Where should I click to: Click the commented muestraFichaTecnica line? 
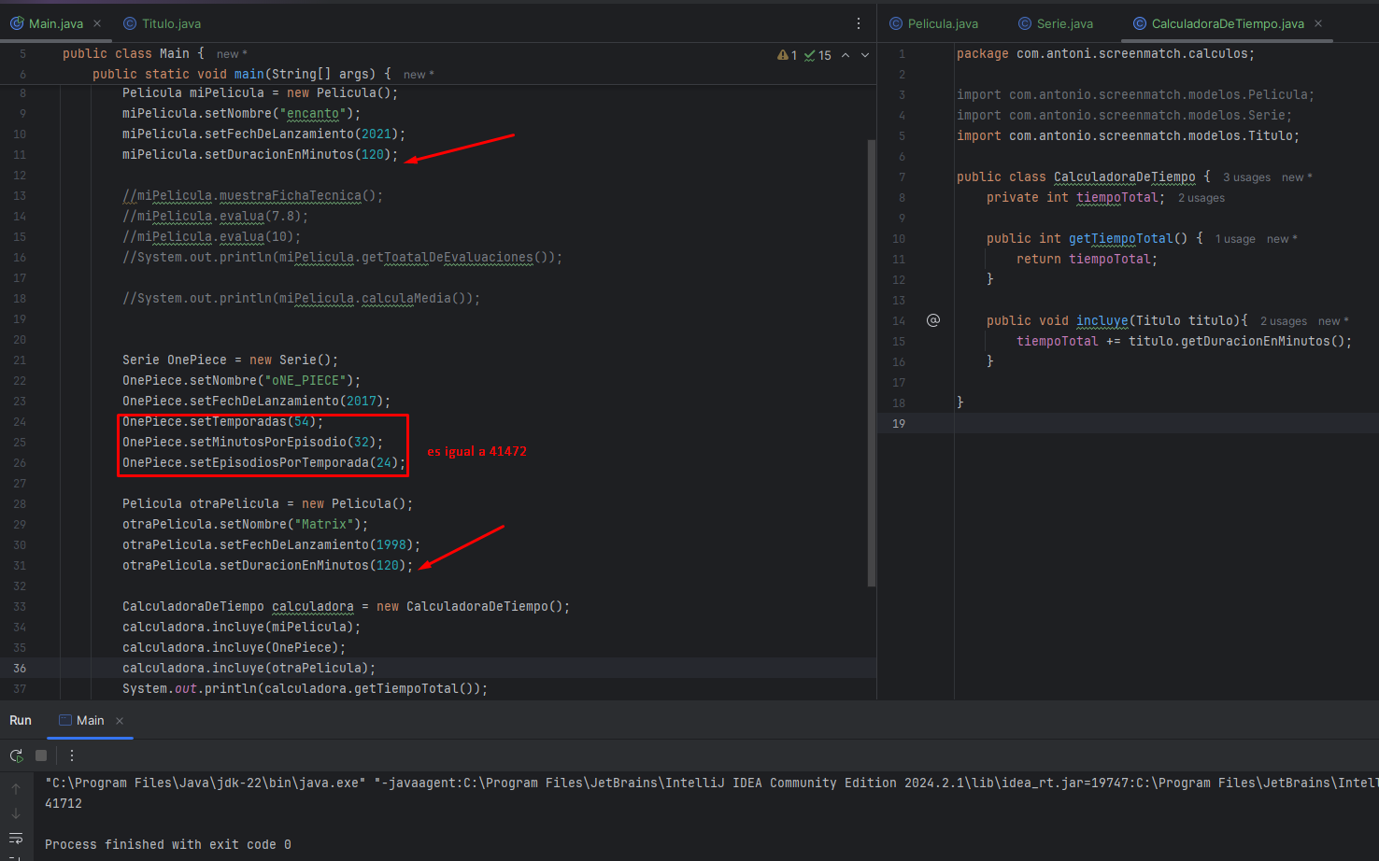252,195
